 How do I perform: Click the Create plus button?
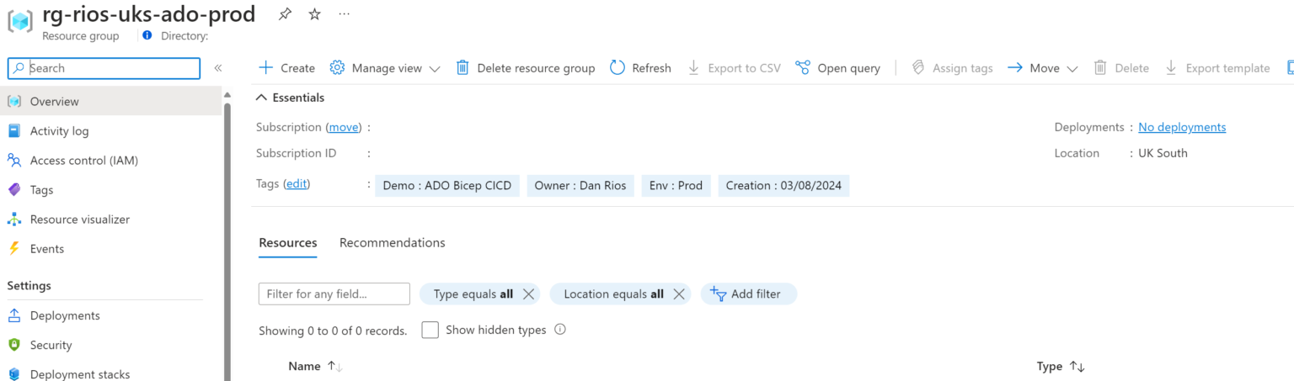(286, 68)
